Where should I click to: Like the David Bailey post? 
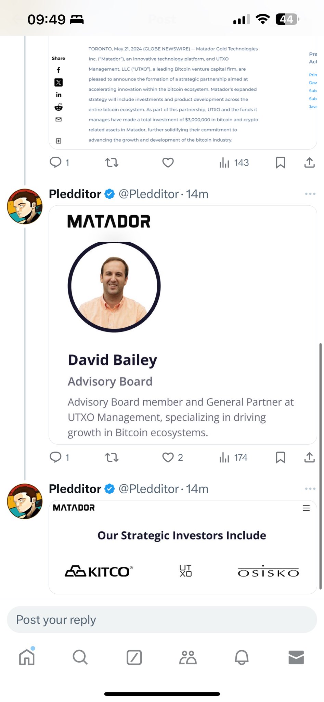coord(168,457)
